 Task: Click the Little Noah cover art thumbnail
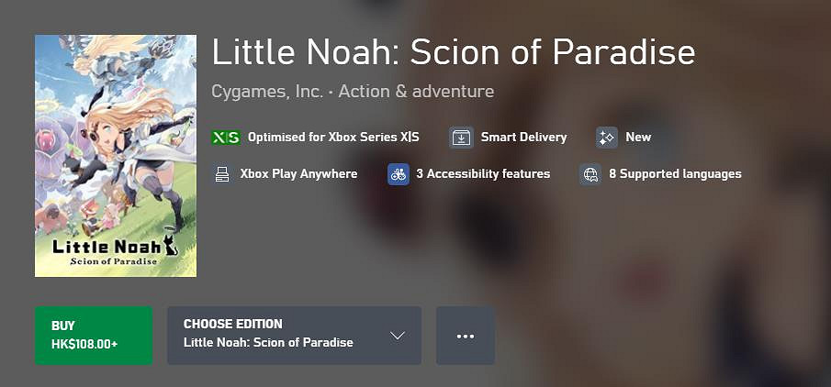pos(116,156)
